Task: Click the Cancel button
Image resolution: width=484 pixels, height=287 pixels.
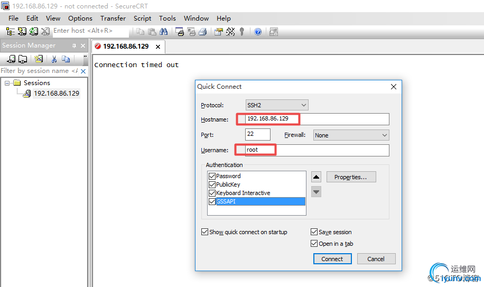Action: point(376,259)
